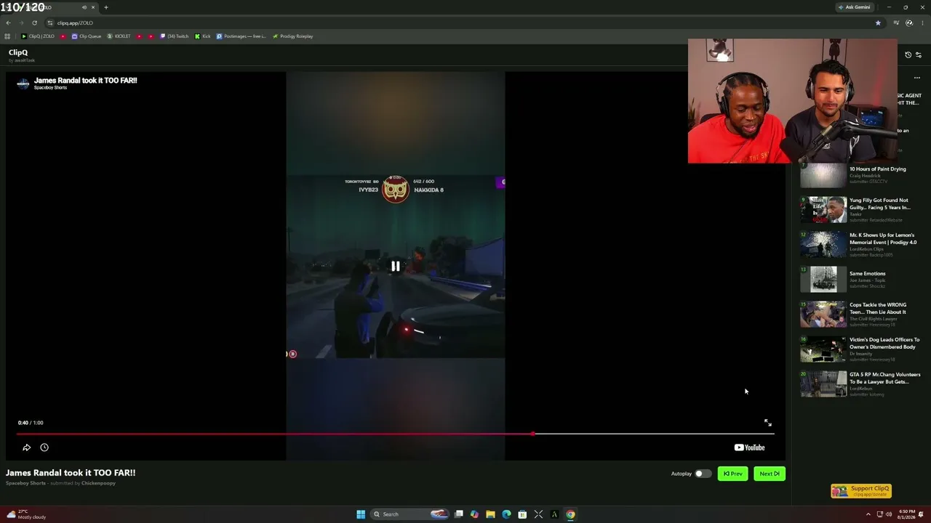Image resolution: width=931 pixels, height=523 pixels.
Task: Click the ClipQ logo text in header
Action: (x=18, y=52)
